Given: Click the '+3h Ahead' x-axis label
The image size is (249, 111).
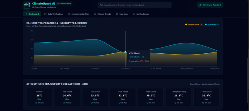Looking at the screenshot, I should [64, 69].
